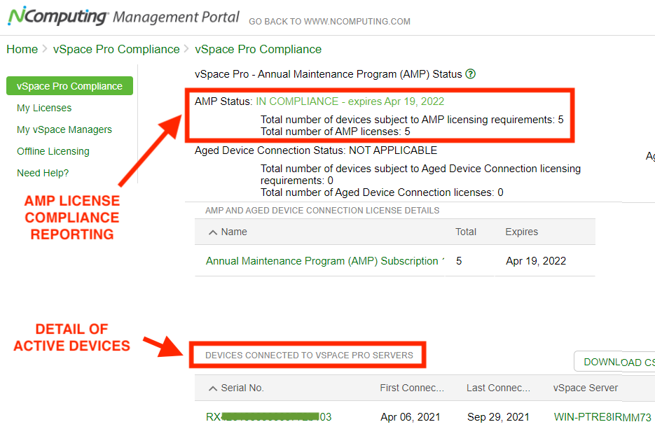Viewport: 655px width, 429px height.
Task: Sort devices by First Connection column
Action: point(412,388)
